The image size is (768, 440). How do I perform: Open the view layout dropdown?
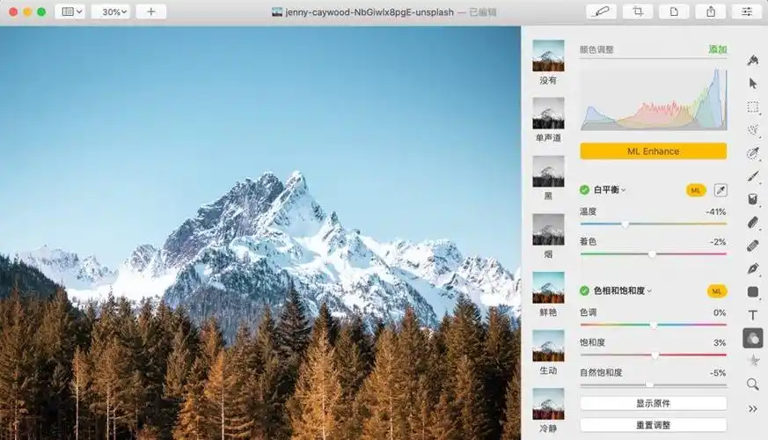click(x=69, y=11)
